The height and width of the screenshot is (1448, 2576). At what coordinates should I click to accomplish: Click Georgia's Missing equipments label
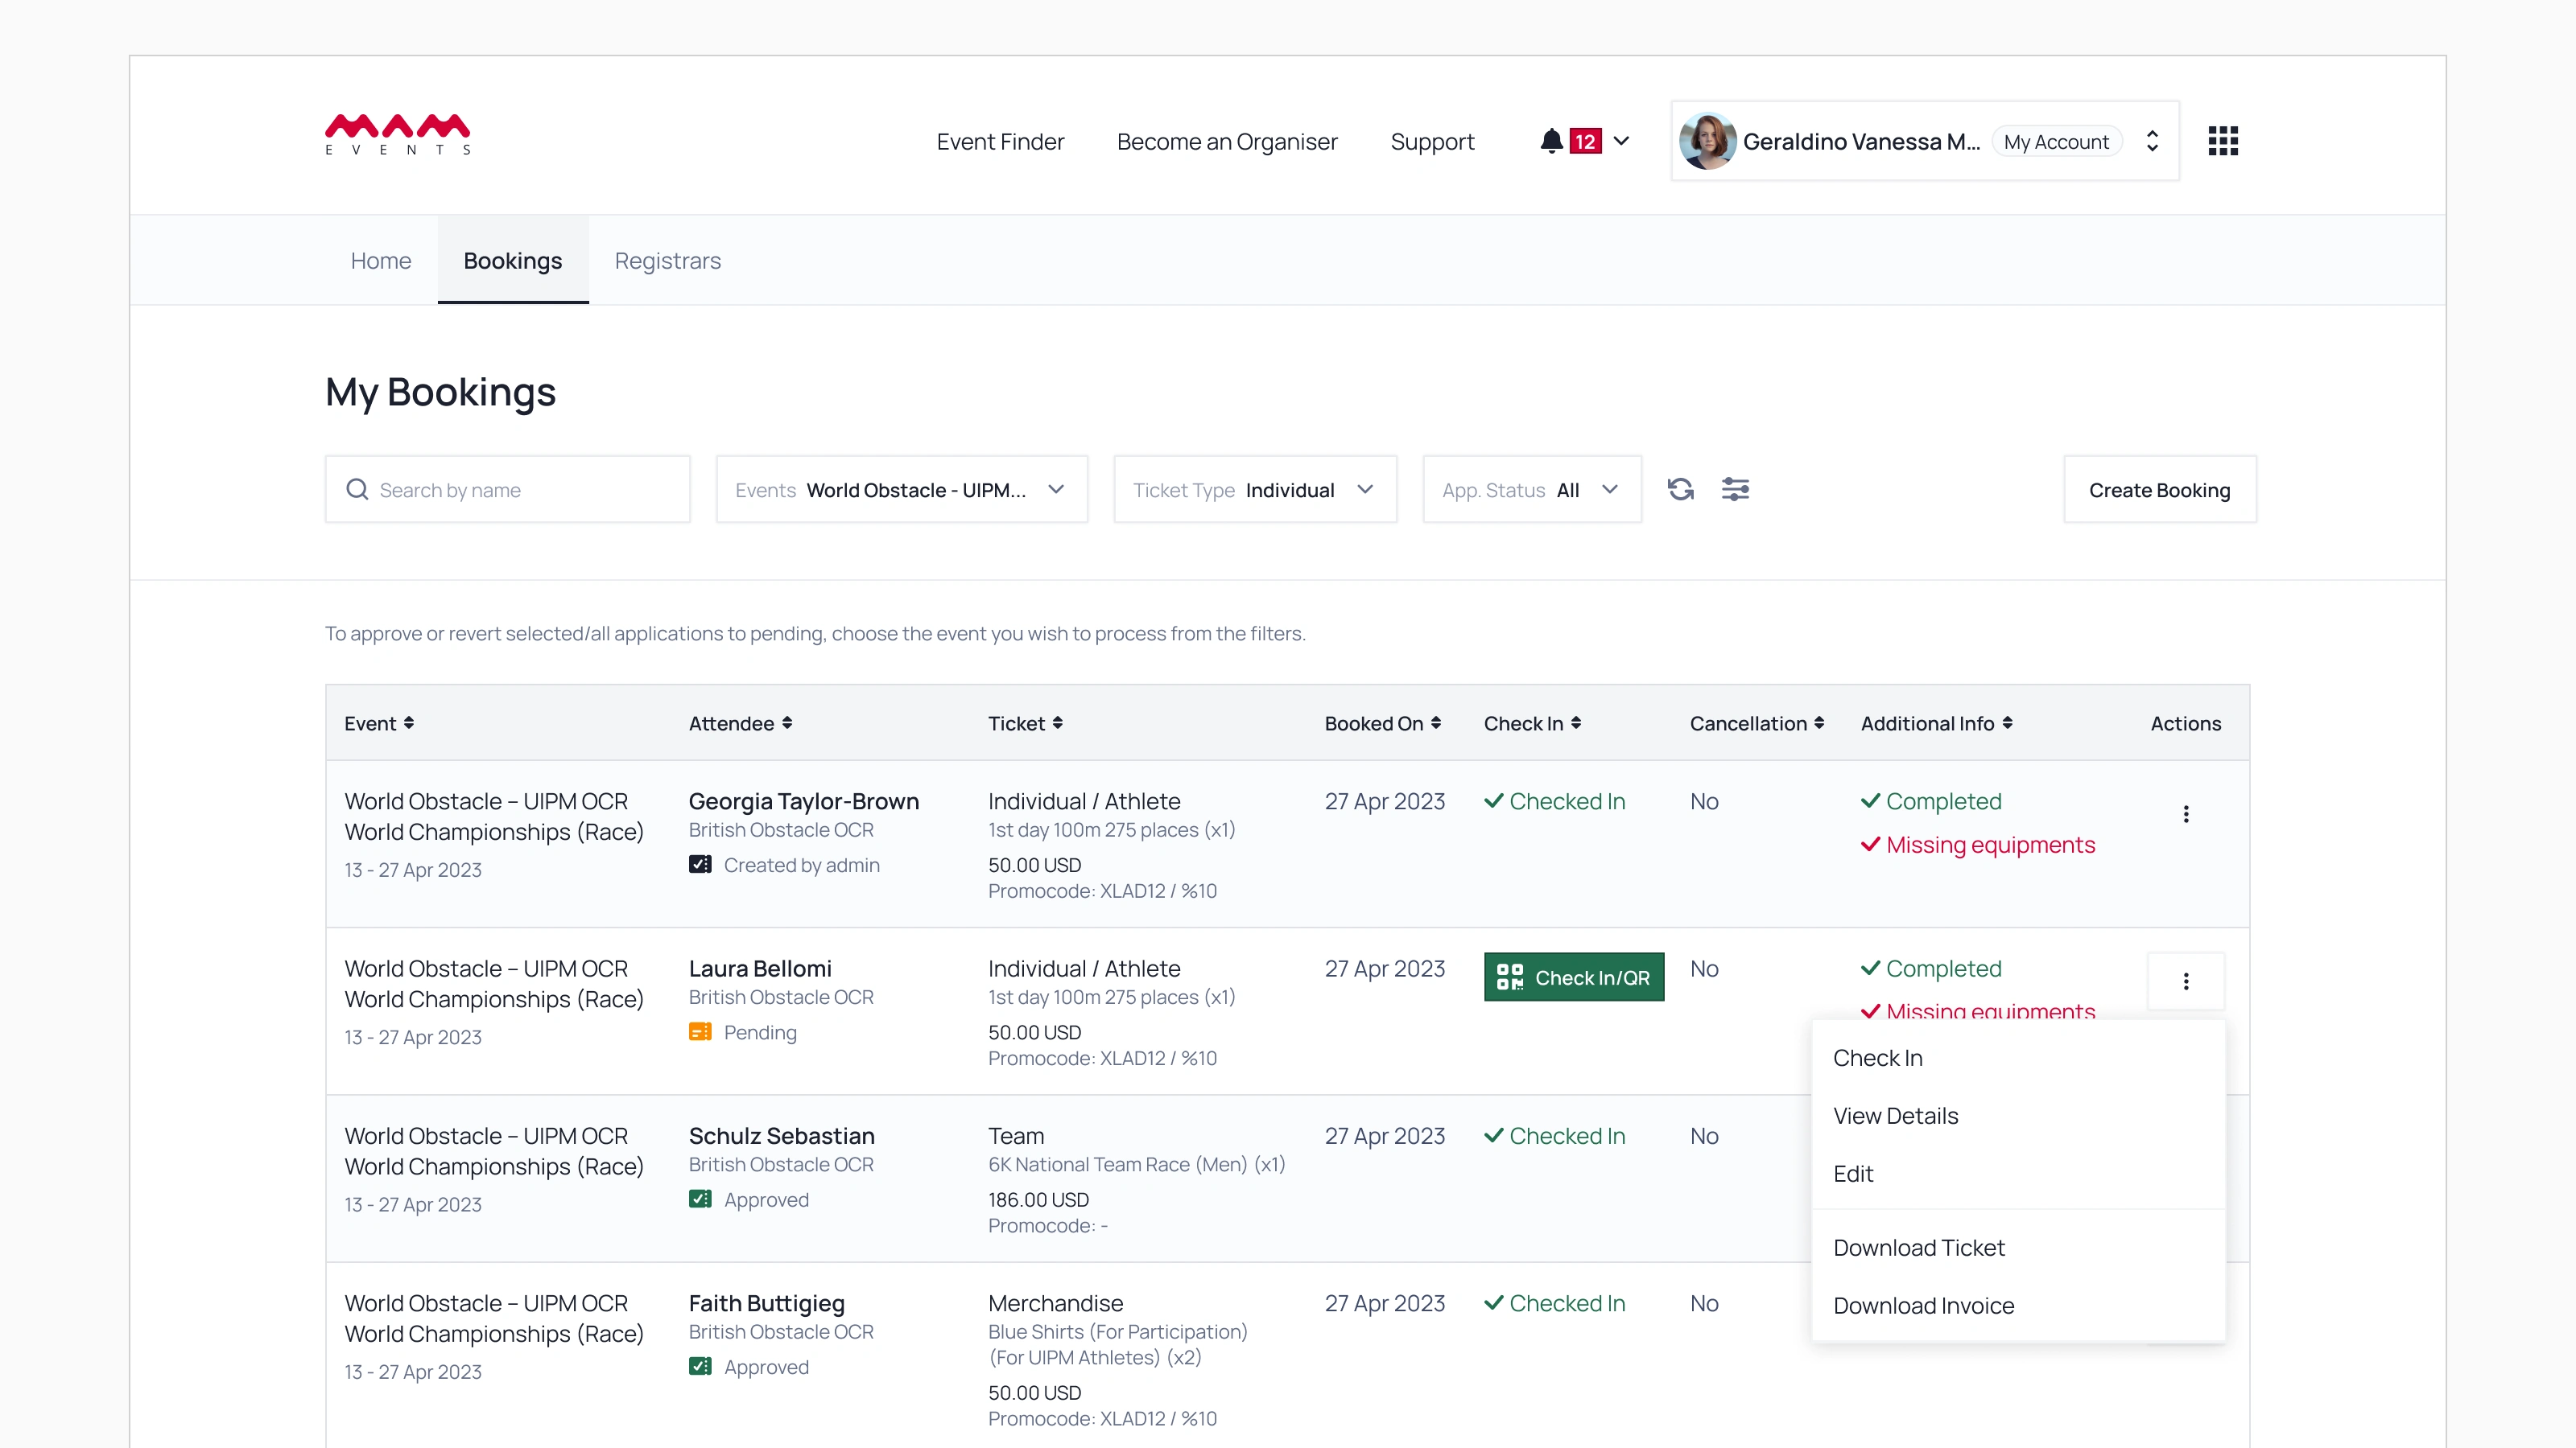click(1978, 845)
